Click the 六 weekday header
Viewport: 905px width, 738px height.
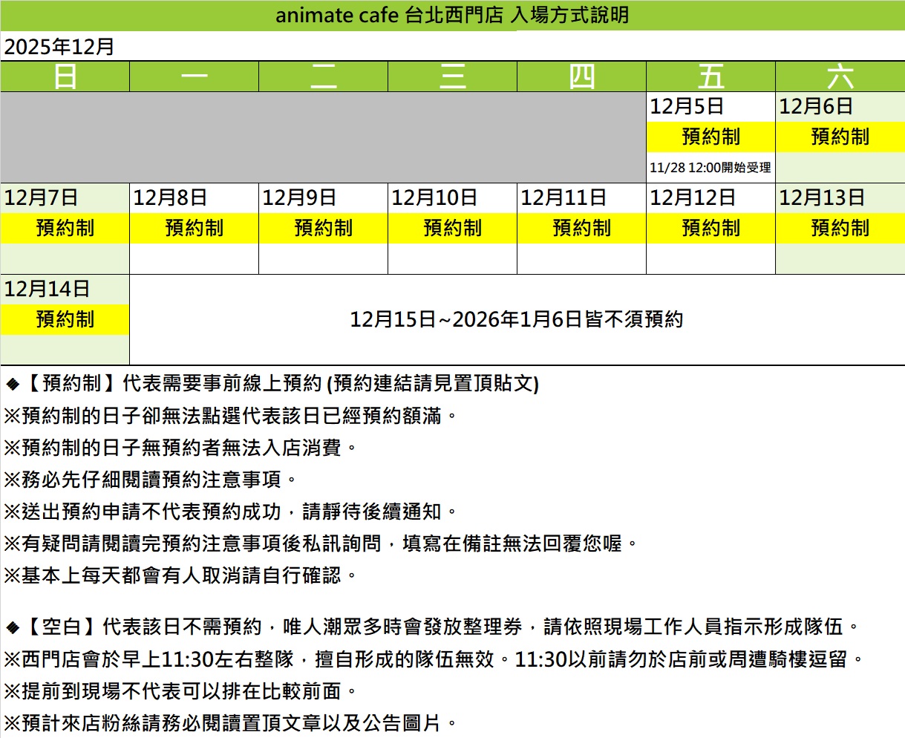[x=840, y=76]
